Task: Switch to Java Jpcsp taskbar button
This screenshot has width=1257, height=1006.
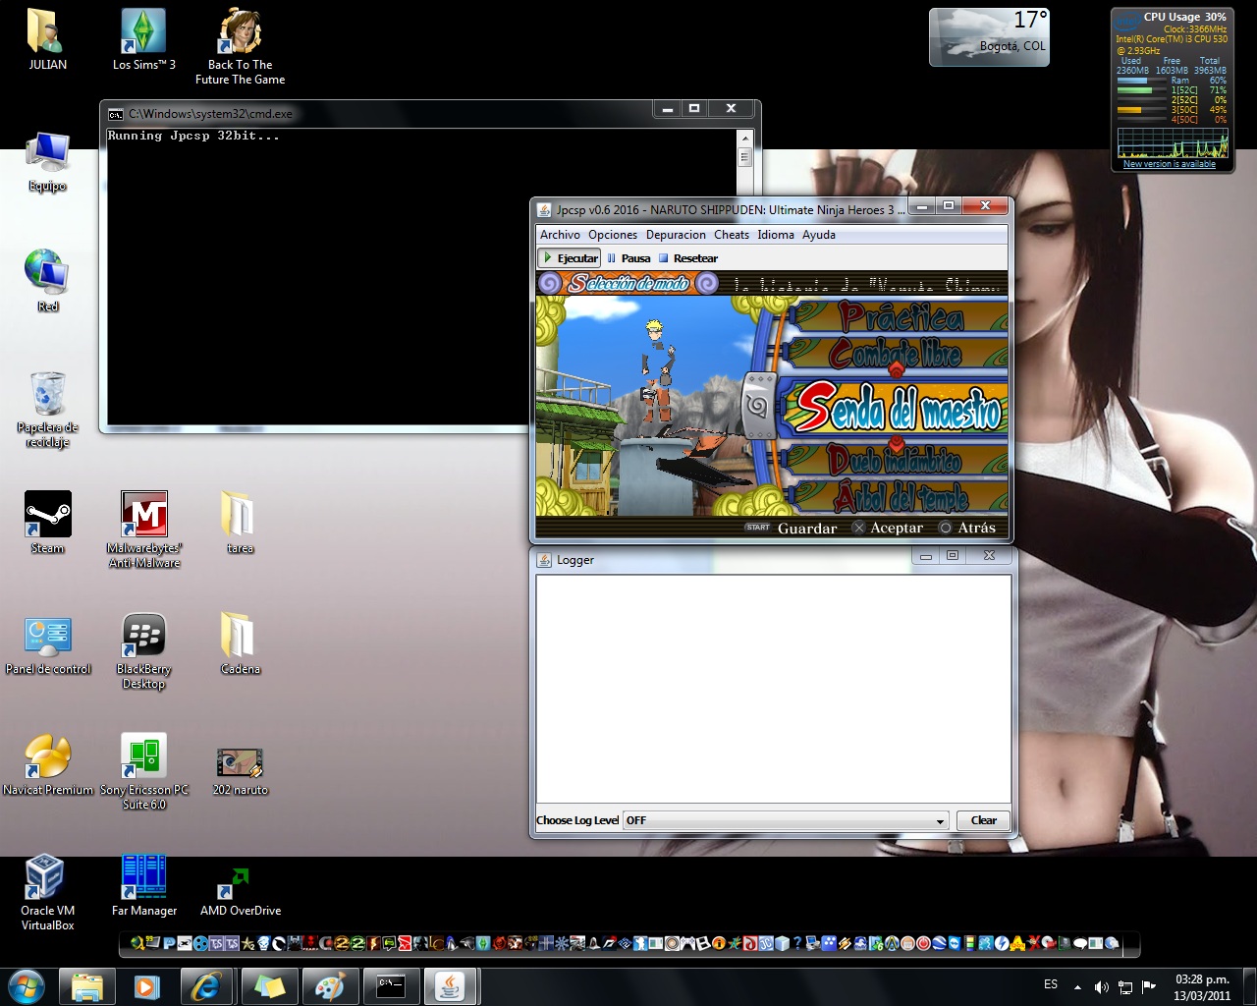Action: 451,986
